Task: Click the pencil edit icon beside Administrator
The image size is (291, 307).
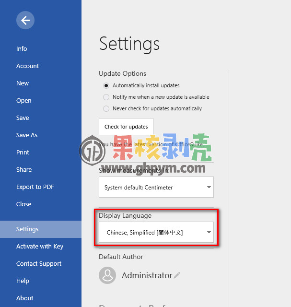Action: [177, 275]
